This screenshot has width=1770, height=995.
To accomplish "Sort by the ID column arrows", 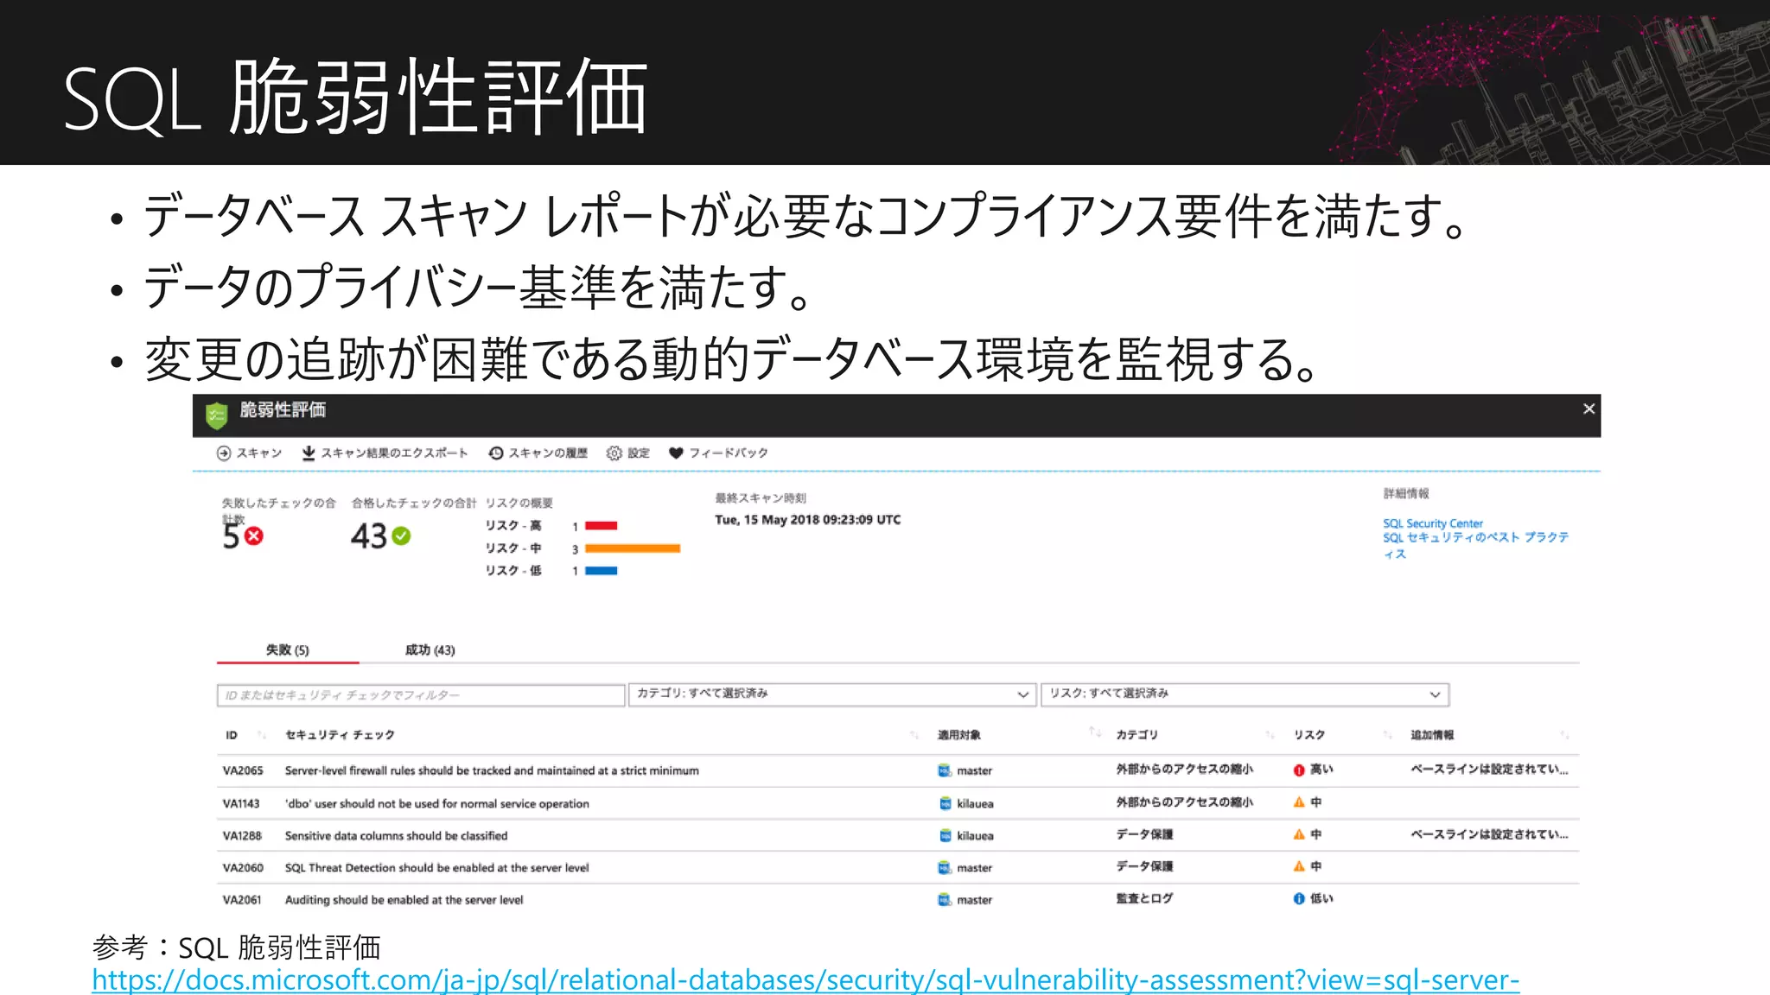I will pyautogui.click(x=261, y=735).
